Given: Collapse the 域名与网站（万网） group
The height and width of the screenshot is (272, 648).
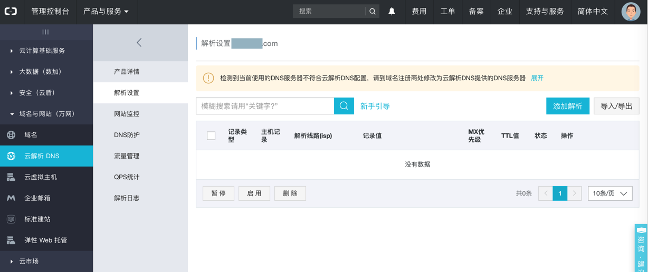Looking at the screenshot, I should coord(46,114).
